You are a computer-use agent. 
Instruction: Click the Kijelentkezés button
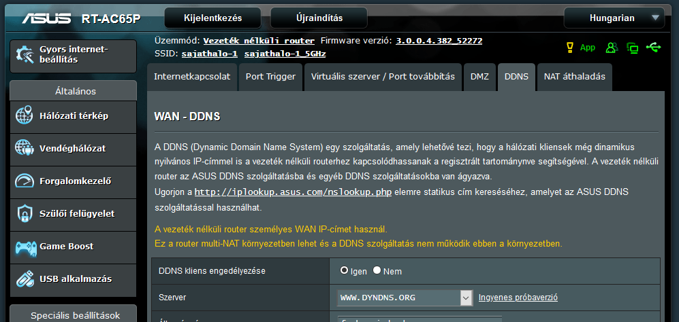(x=213, y=18)
